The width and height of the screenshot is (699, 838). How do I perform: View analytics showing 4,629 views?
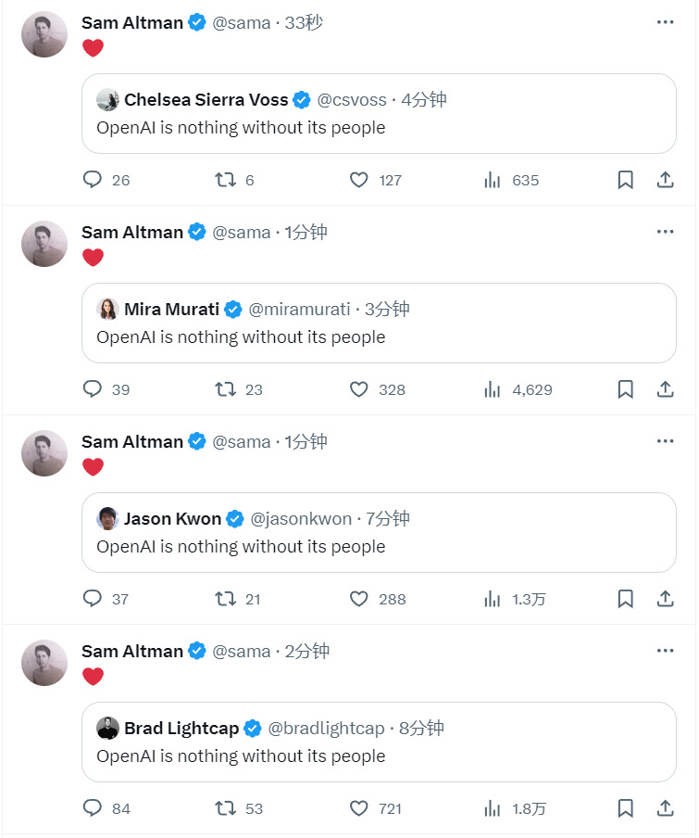pyautogui.click(x=493, y=389)
